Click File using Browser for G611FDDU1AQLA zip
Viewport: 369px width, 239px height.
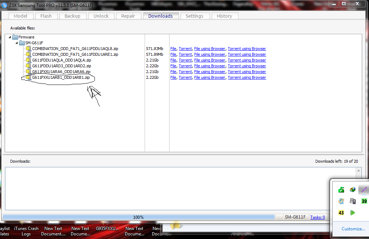(210, 60)
